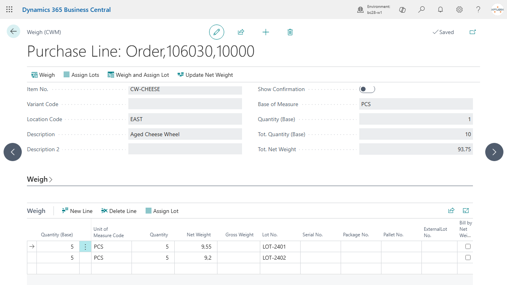Click the Serial No. cell for LOT-2402
This screenshot has width=507, height=285.
pos(320,258)
